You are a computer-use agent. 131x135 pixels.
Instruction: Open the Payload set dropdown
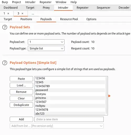[x=46, y=42]
